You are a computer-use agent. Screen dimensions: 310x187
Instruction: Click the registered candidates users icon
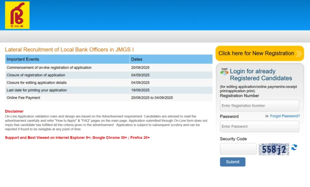point(224,72)
